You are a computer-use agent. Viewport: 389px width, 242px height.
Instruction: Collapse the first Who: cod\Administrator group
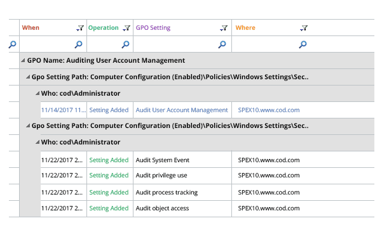38,93
